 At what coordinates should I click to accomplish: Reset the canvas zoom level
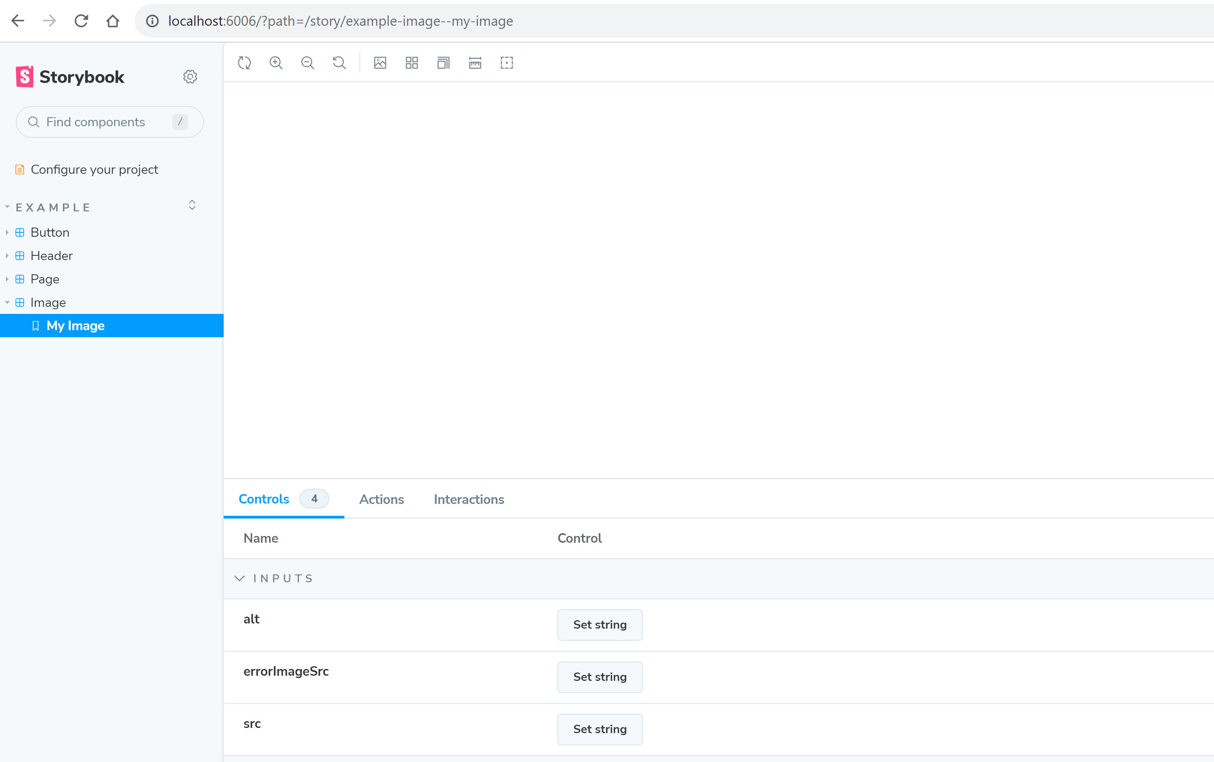tap(339, 63)
